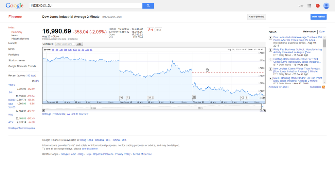Screen dimensions: 335x188
Task: Open chart Settings link
Action: click(46, 114)
